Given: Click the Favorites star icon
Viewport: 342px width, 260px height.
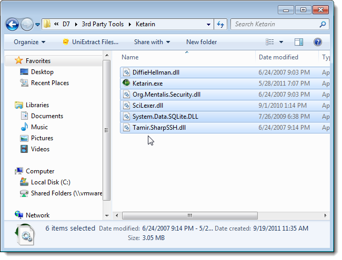Looking at the screenshot, I should click(x=19, y=60).
